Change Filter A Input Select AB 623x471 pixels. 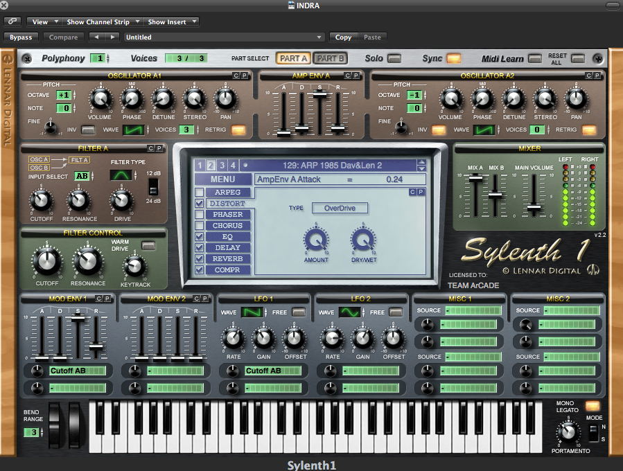82,176
